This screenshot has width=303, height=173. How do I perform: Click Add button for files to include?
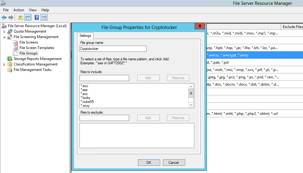pos(148,78)
